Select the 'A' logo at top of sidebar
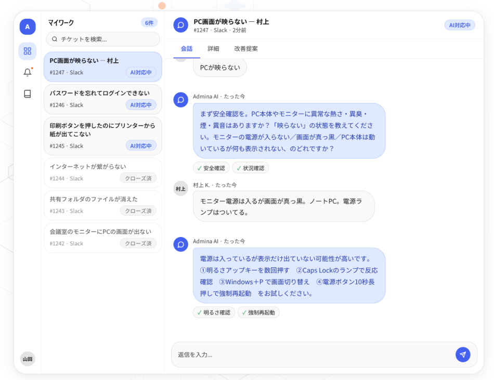 pos(27,27)
